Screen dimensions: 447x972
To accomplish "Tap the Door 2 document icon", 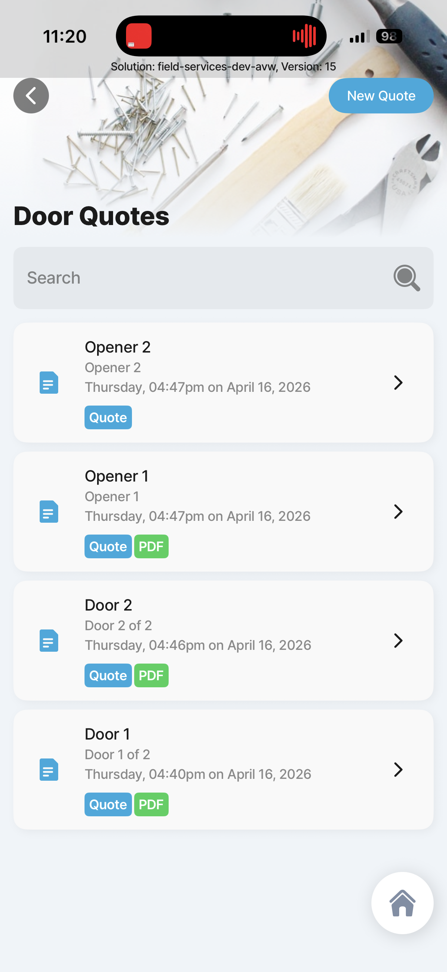I will [49, 641].
